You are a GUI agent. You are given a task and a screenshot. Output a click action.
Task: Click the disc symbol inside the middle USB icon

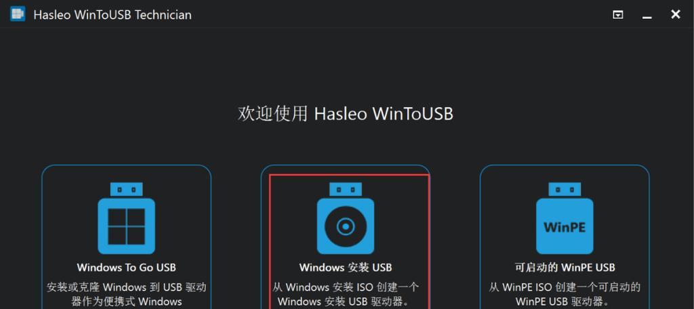coord(345,226)
